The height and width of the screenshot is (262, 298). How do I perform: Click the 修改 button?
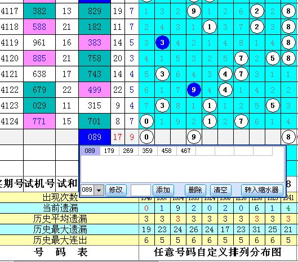(x=116, y=190)
